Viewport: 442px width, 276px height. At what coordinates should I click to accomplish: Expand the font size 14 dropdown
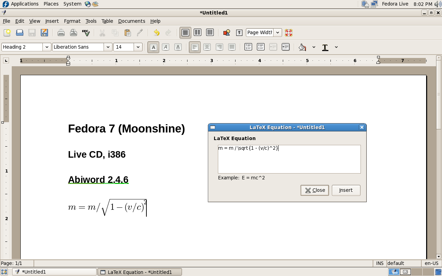[x=138, y=47]
